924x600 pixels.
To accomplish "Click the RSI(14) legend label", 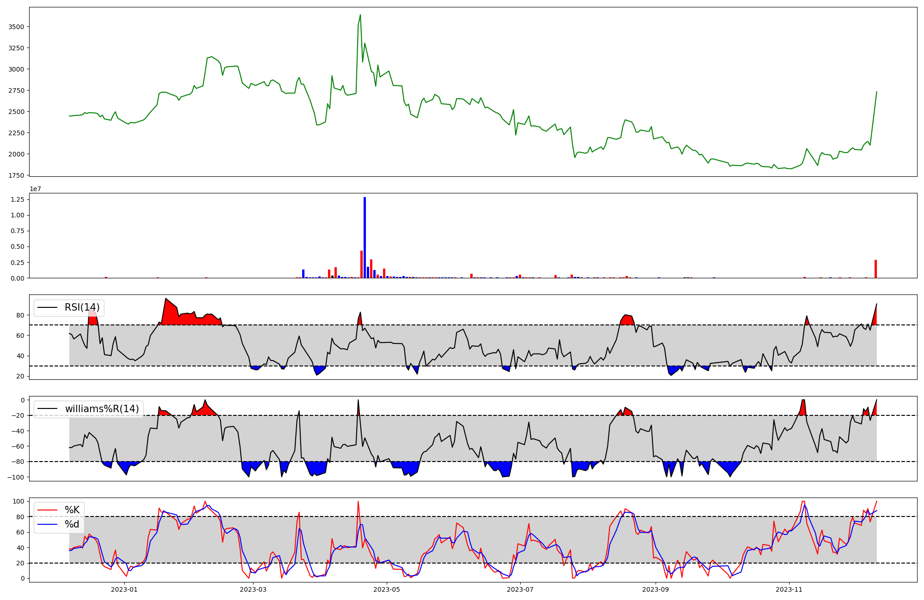I will pyautogui.click(x=82, y=307).
